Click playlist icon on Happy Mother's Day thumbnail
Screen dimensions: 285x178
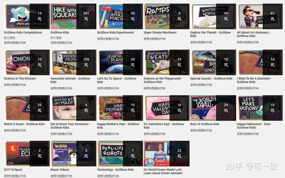tap(133, 110)
